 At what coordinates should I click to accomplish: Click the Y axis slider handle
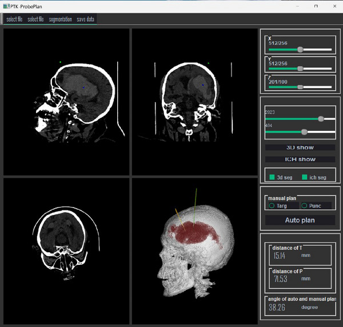300,69
